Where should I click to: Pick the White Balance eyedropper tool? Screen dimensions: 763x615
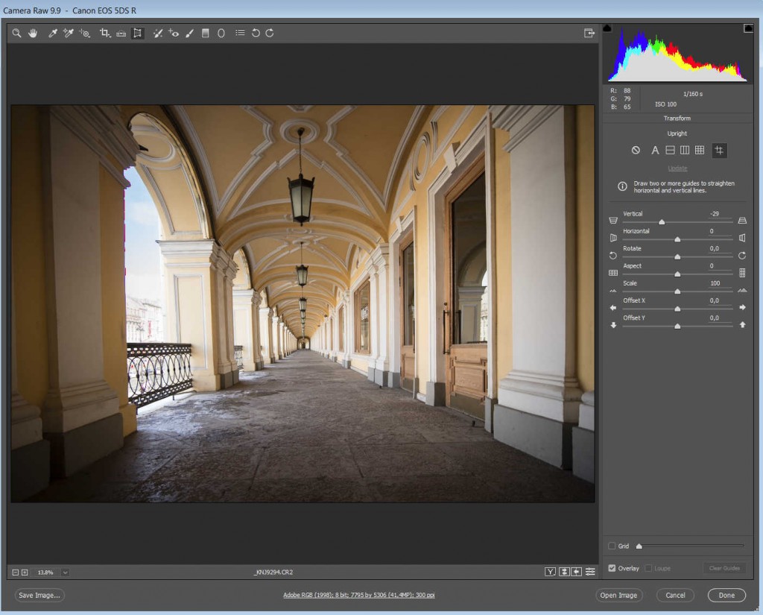[x=53, y=34]
